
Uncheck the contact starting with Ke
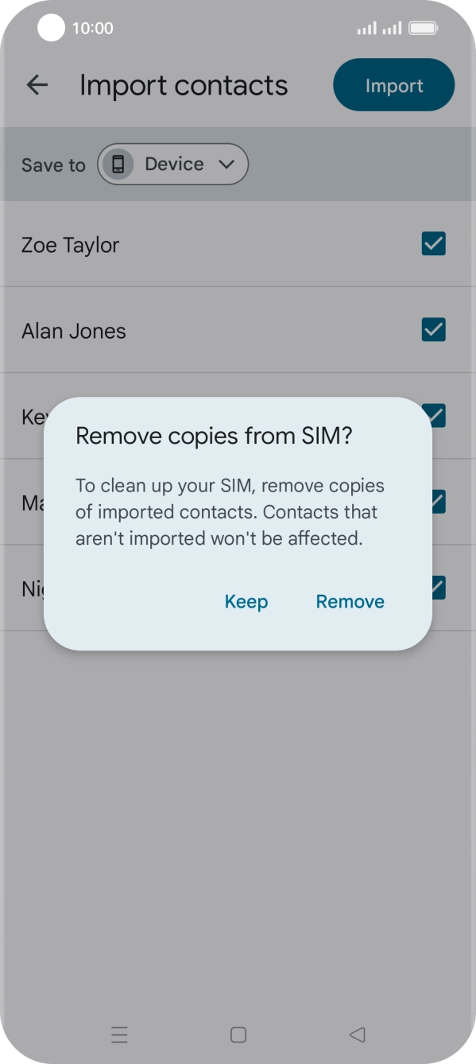point(433,415)
